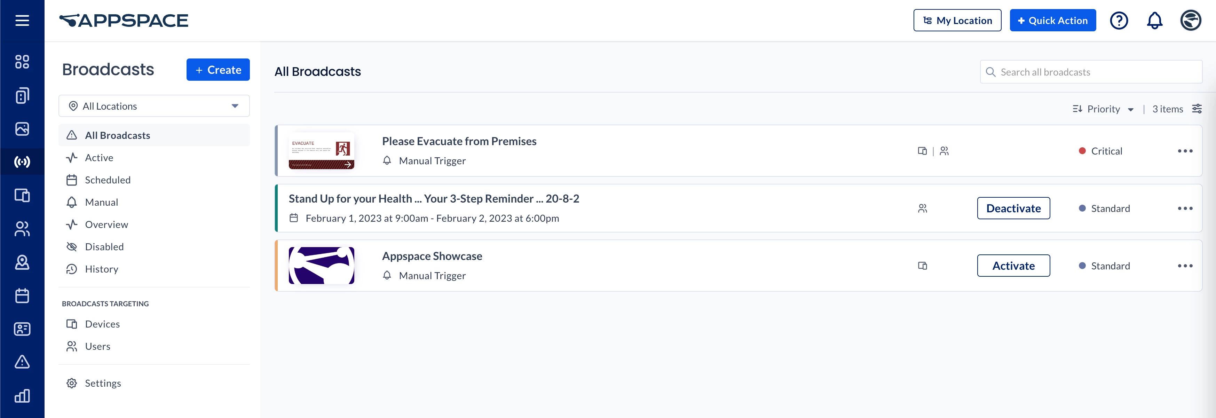Open the list filter settings icon

tap(1197, 109)
